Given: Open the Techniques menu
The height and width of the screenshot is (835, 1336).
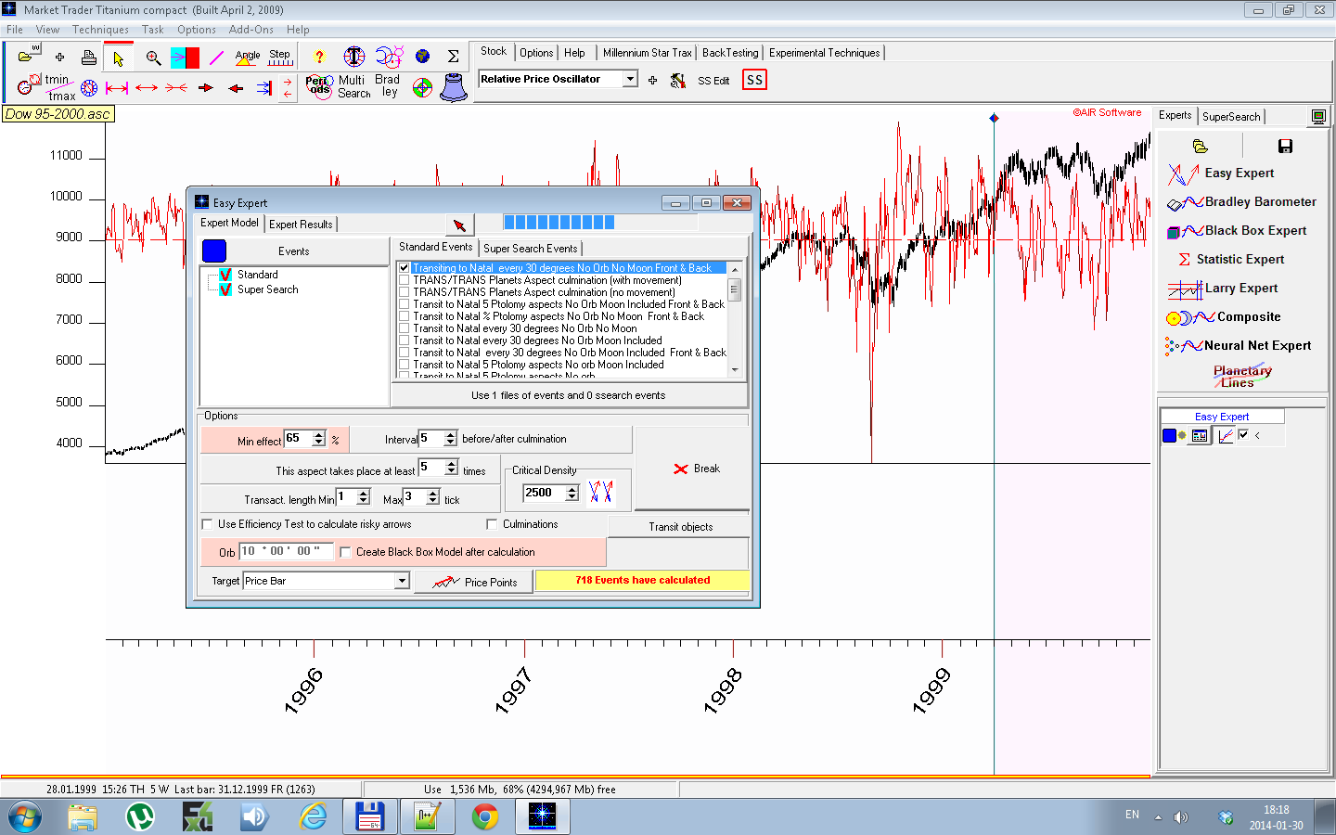Looking at the screenshot, I should click(100, 30).
